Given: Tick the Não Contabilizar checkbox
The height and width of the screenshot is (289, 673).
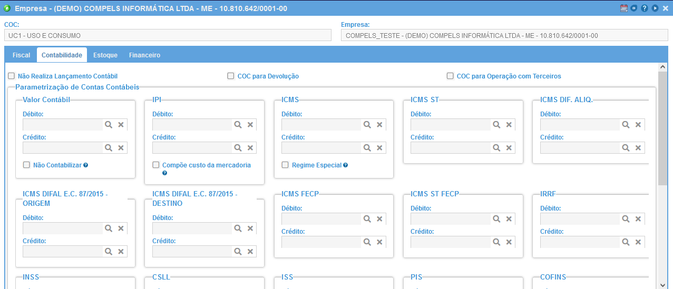Looking at the screenshot, I should [26, 165].
